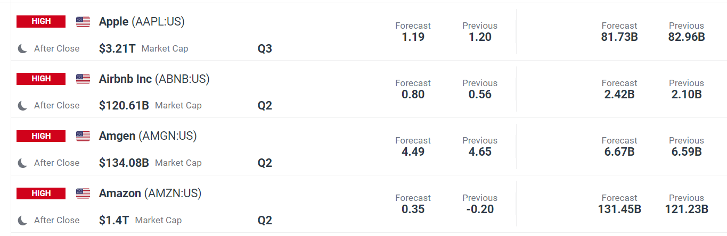Click the moon icon in Amazon's row
The width and height of the screenshot is (727, 236).
[x=22, y=221]
